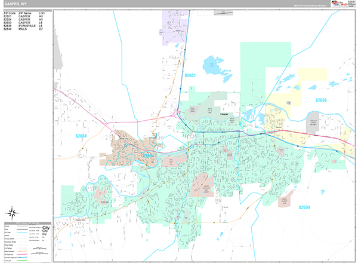Click the CASPER, WY title text

point(15,4)
